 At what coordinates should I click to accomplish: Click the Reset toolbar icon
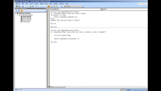point(46,6)
